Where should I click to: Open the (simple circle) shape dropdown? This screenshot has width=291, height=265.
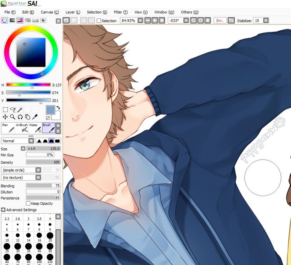[38, 170]
